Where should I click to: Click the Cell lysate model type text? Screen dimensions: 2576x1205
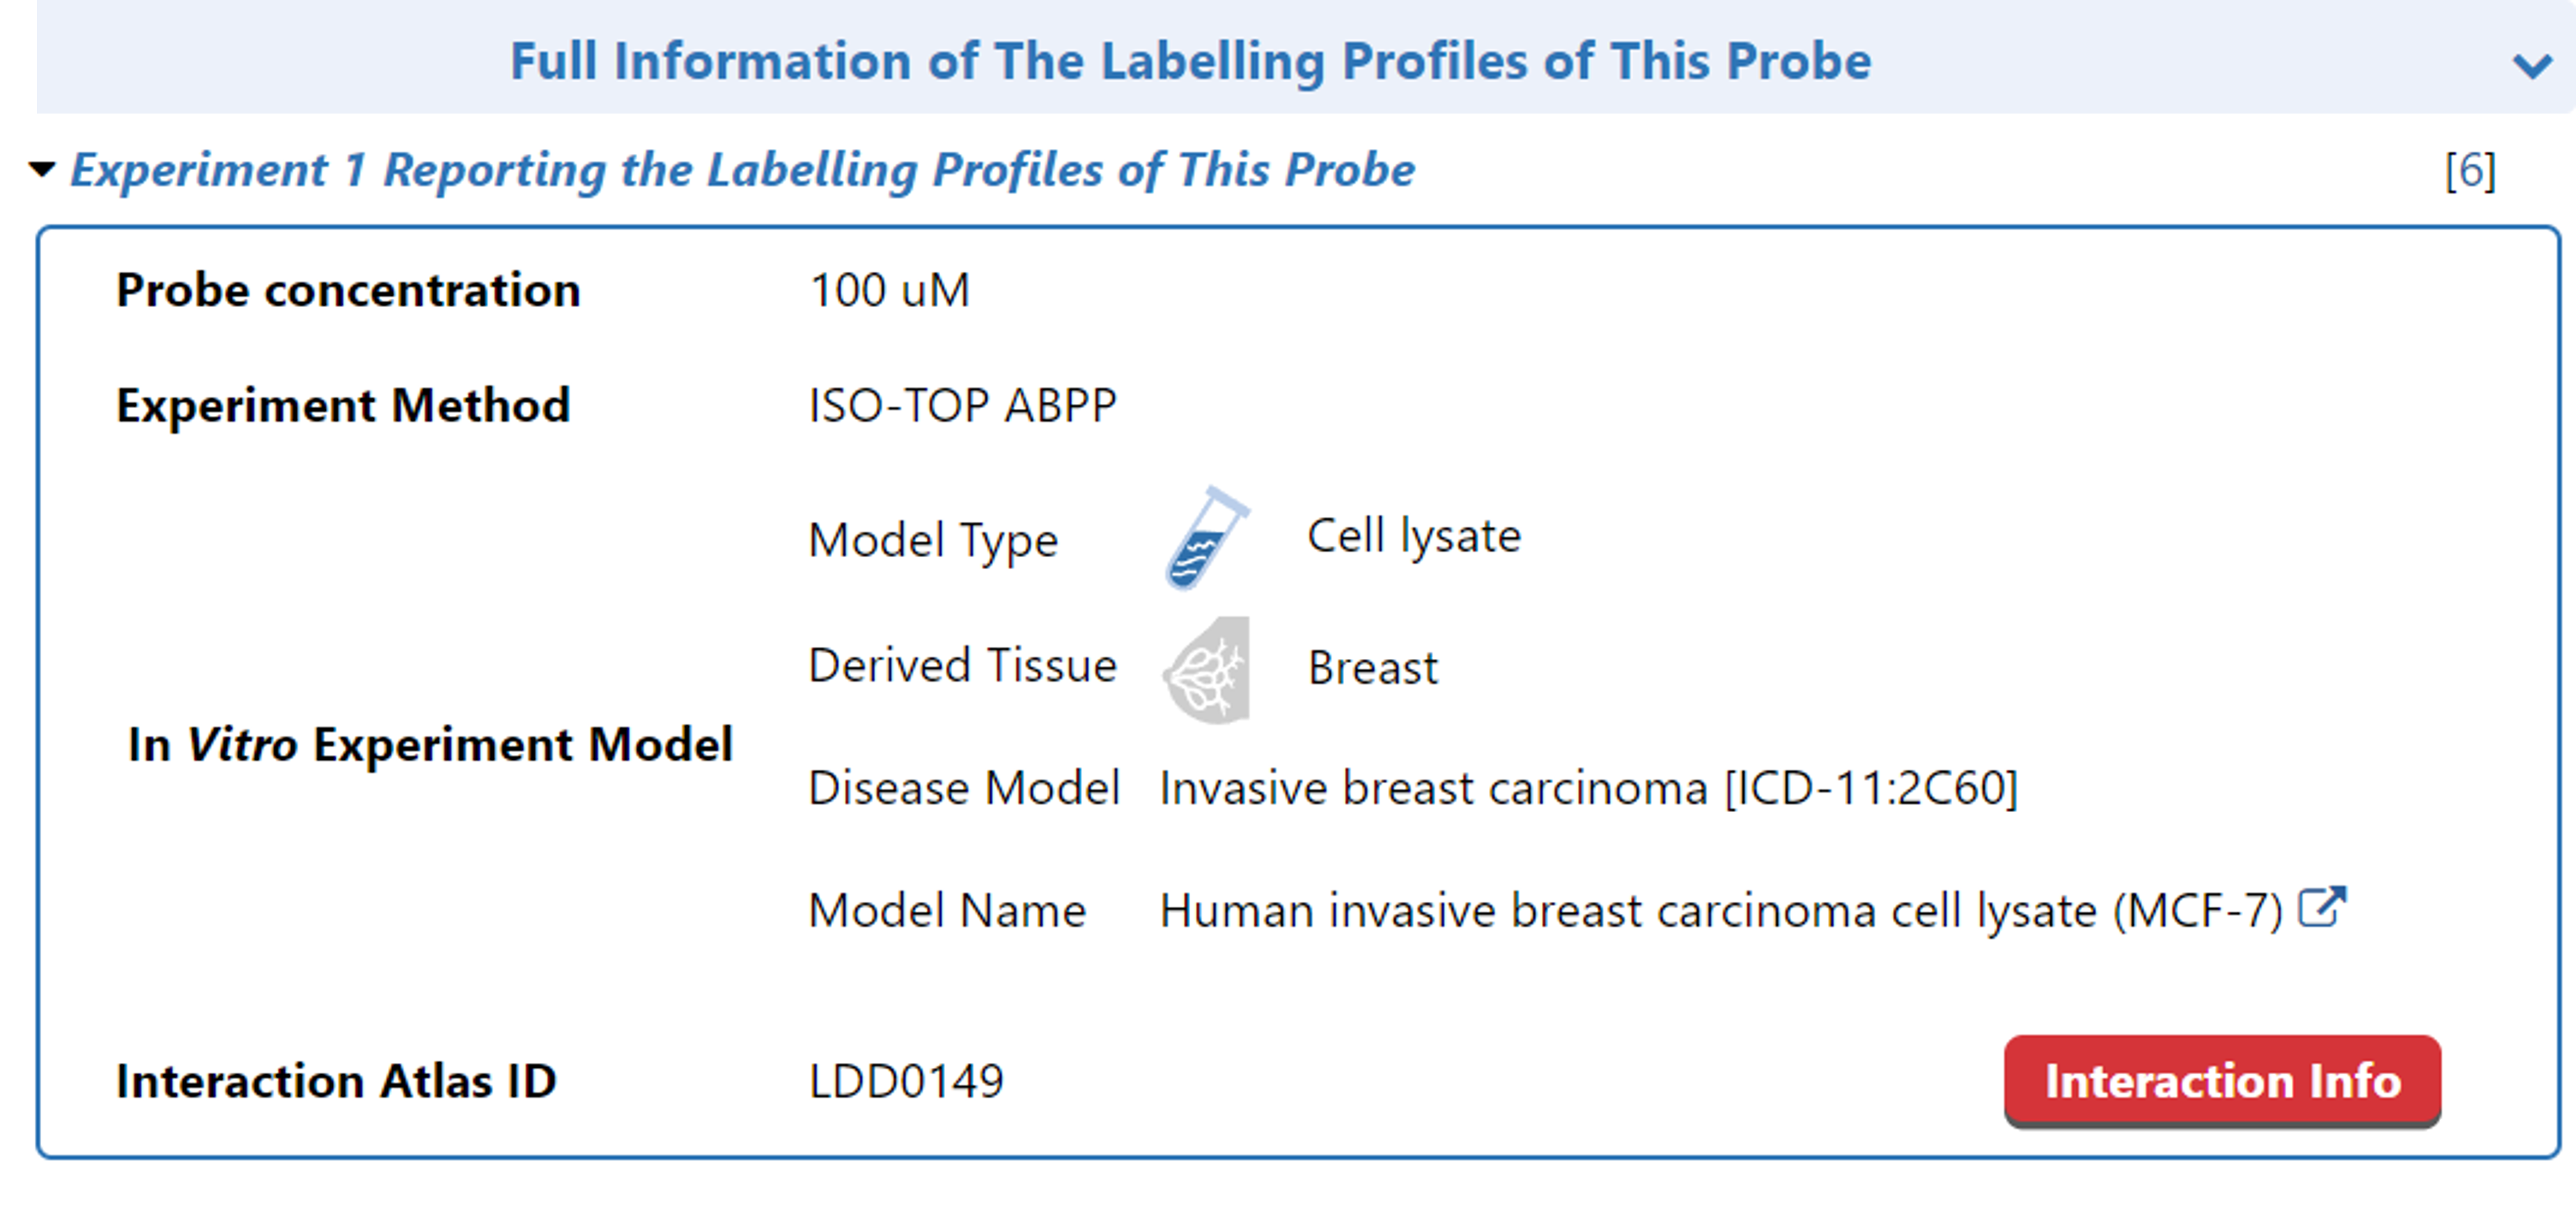coord(1413,537)
